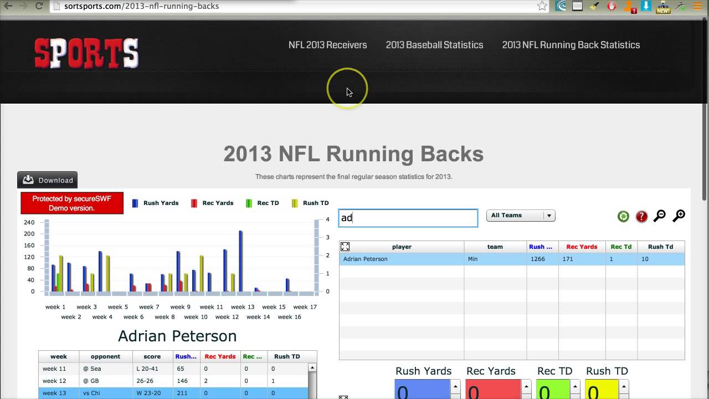Image resolution: width=709 pixels, height=399 pixels.
Task: Toggle the Rec TD legend swatch
Action: tap(249, 203)
